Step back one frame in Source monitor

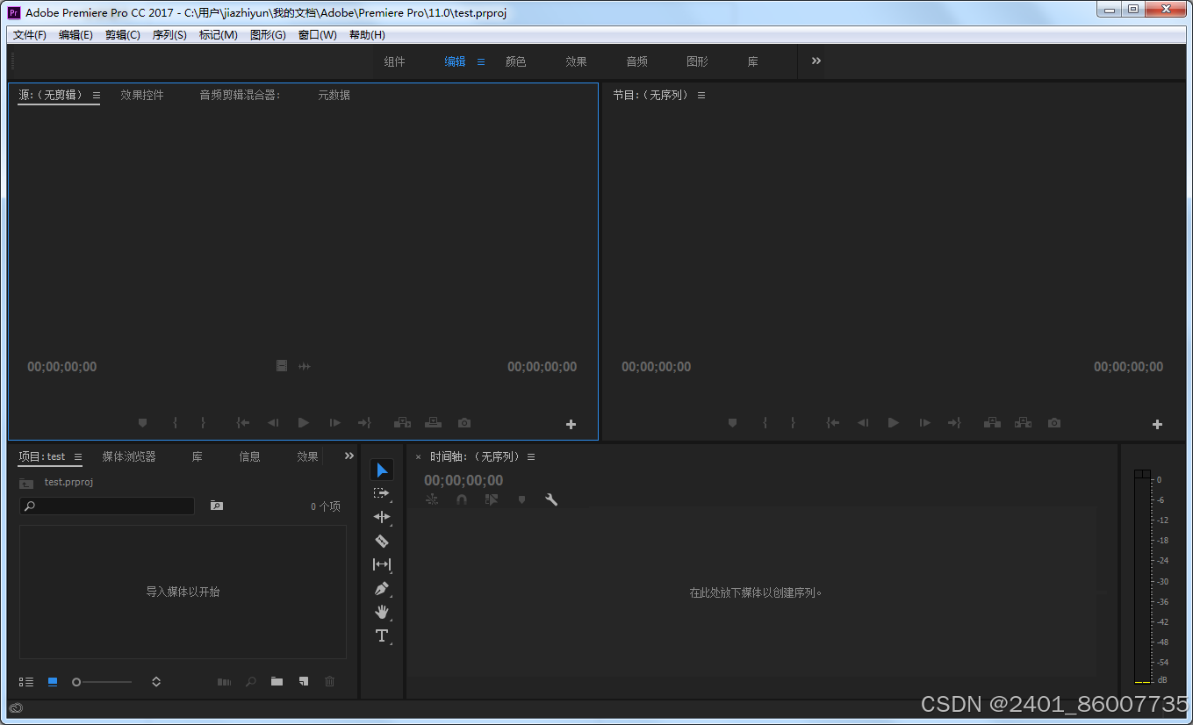(x=273, y=423)
